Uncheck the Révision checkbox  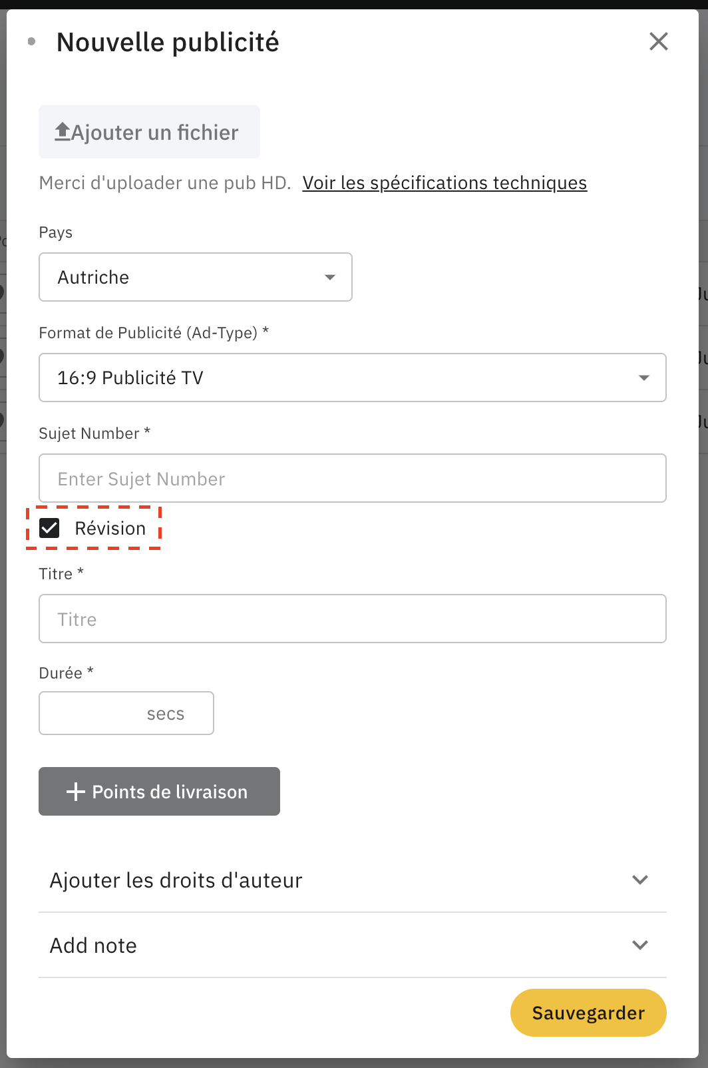coord(49,528)
